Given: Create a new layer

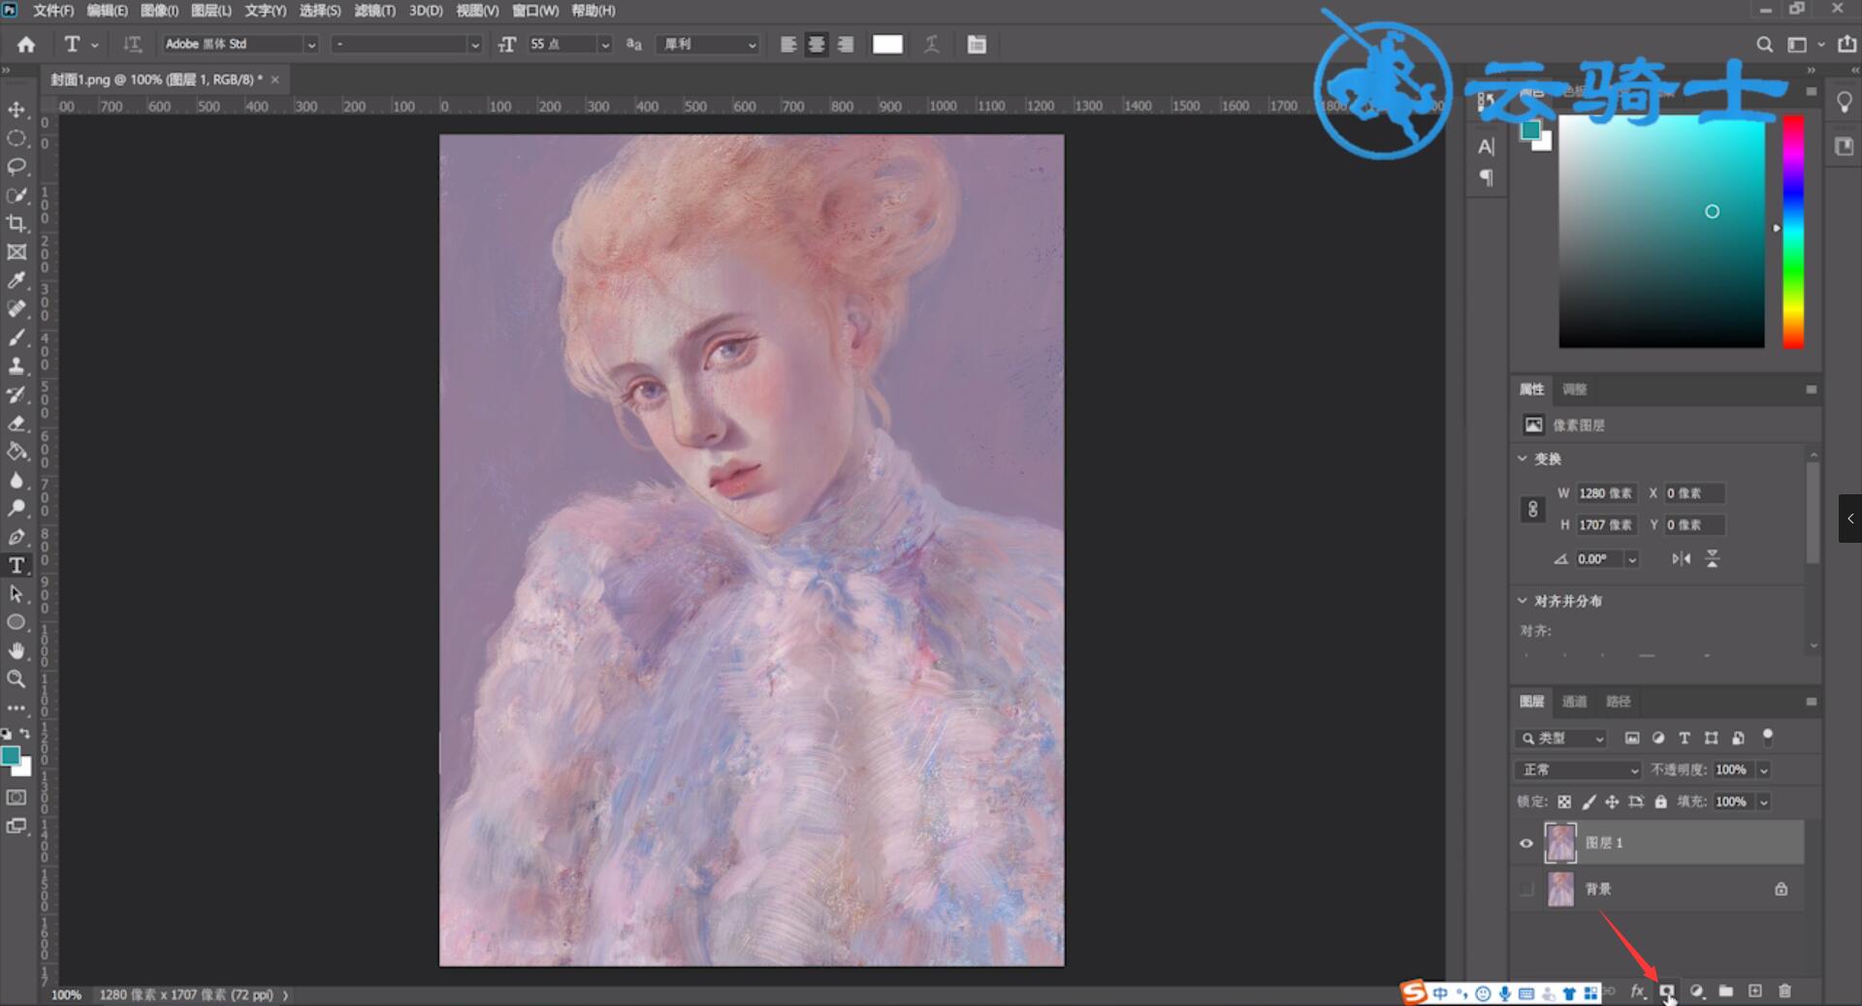Looking at the screenshot, I should coord(1755,990).
